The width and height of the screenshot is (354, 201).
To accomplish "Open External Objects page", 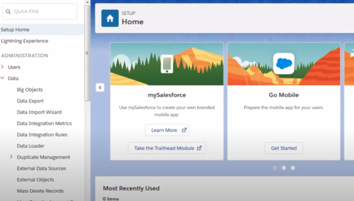I will pos(35,180).
